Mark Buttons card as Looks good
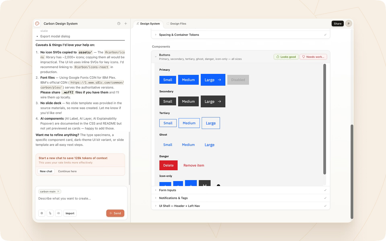The width and height of the screenshot is (386, 241). (x=286, y=57)
